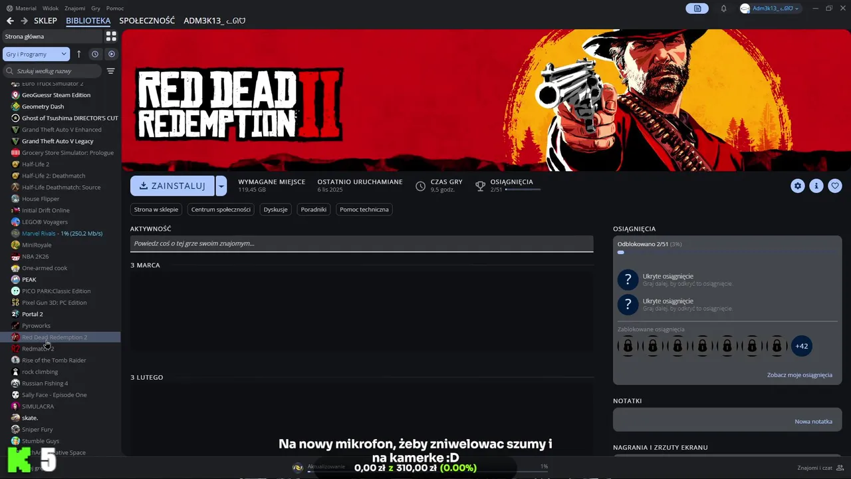Select Sally Face - Episode One
Viewport: 851px width, 479px height.
(61, 395)
